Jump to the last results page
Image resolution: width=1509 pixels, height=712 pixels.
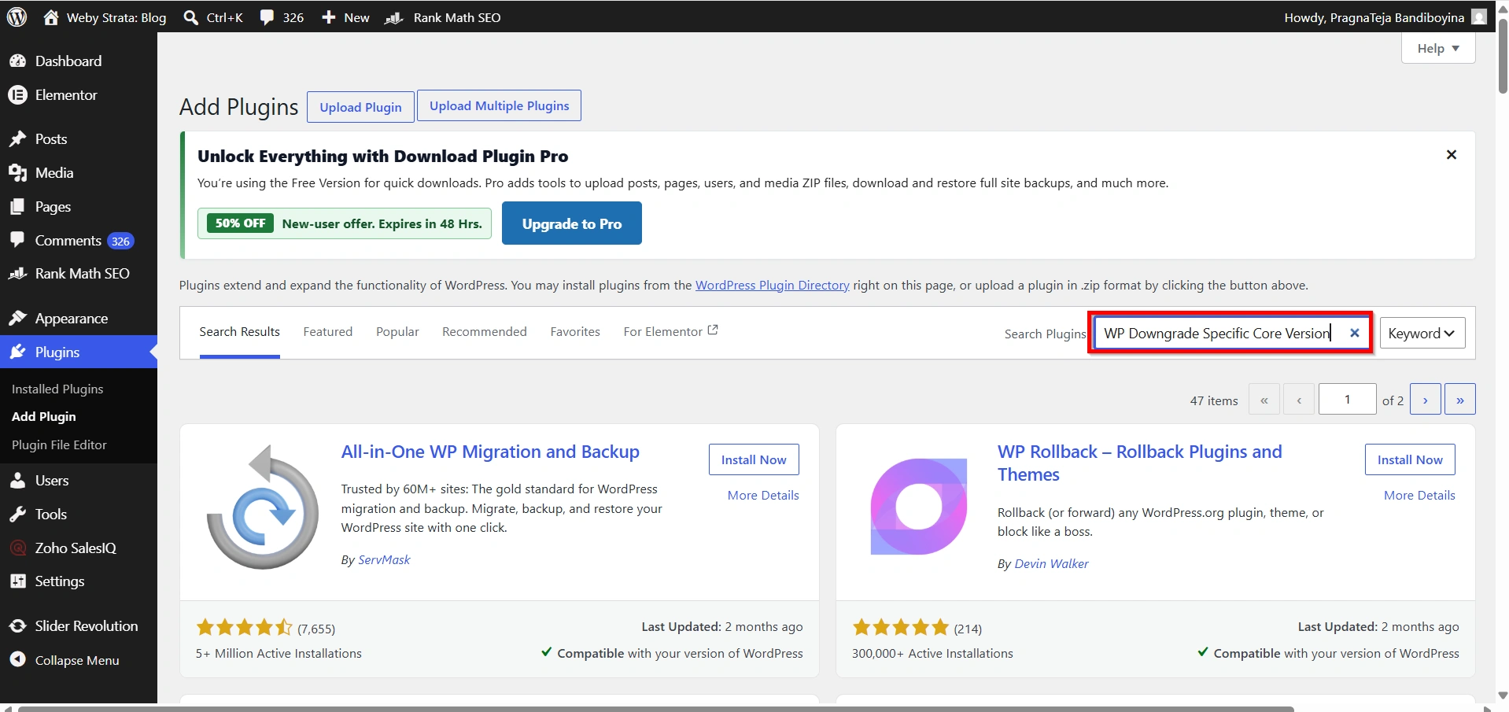pyautogui.click(x=1460, y=399)
